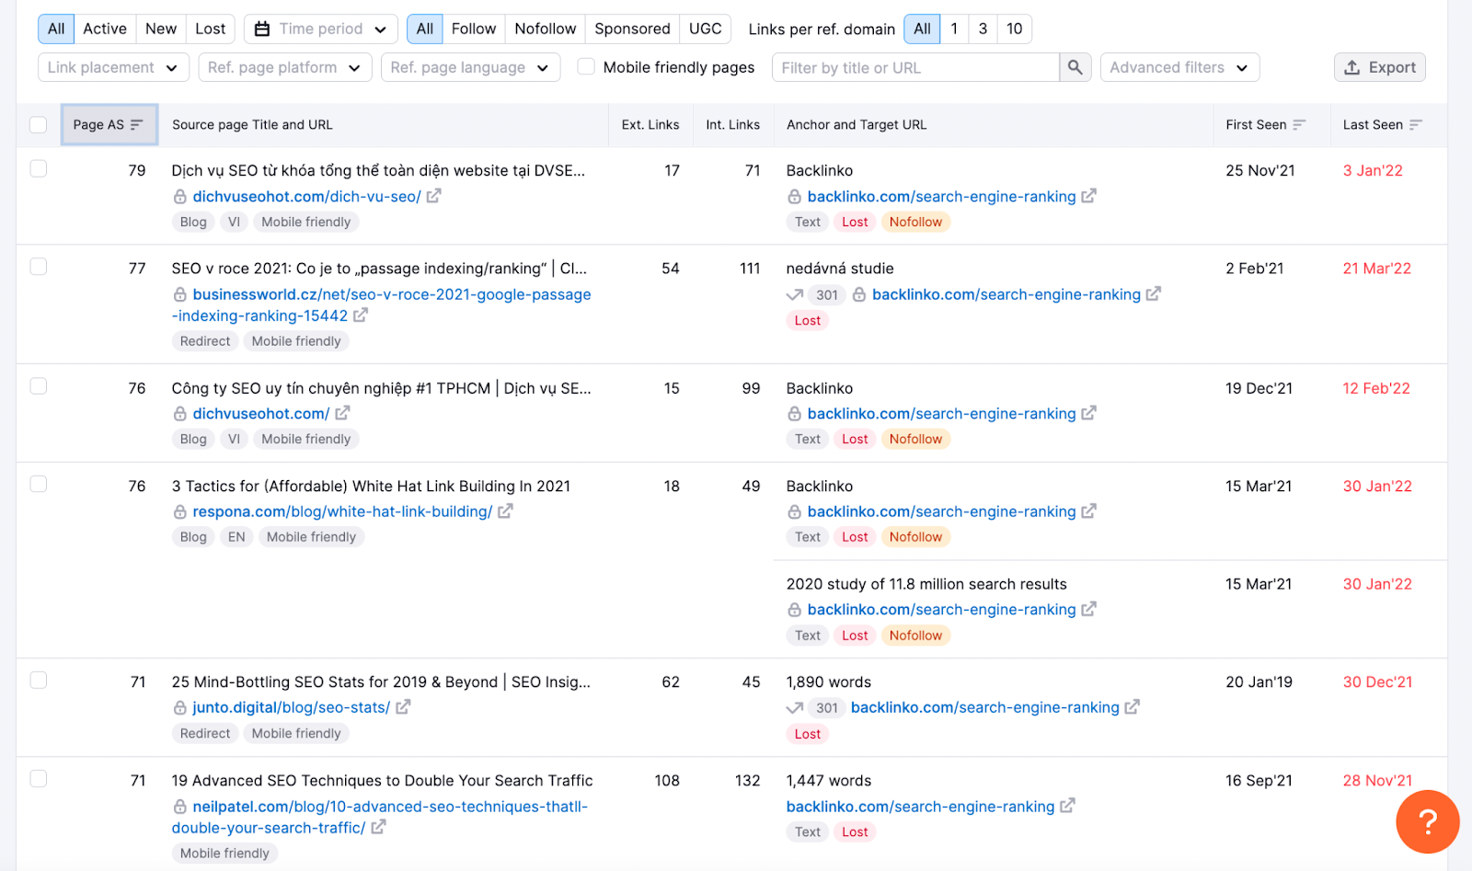Click the orange help question mark icon
Screen dimensions: 1472x871
[1427, 821]
